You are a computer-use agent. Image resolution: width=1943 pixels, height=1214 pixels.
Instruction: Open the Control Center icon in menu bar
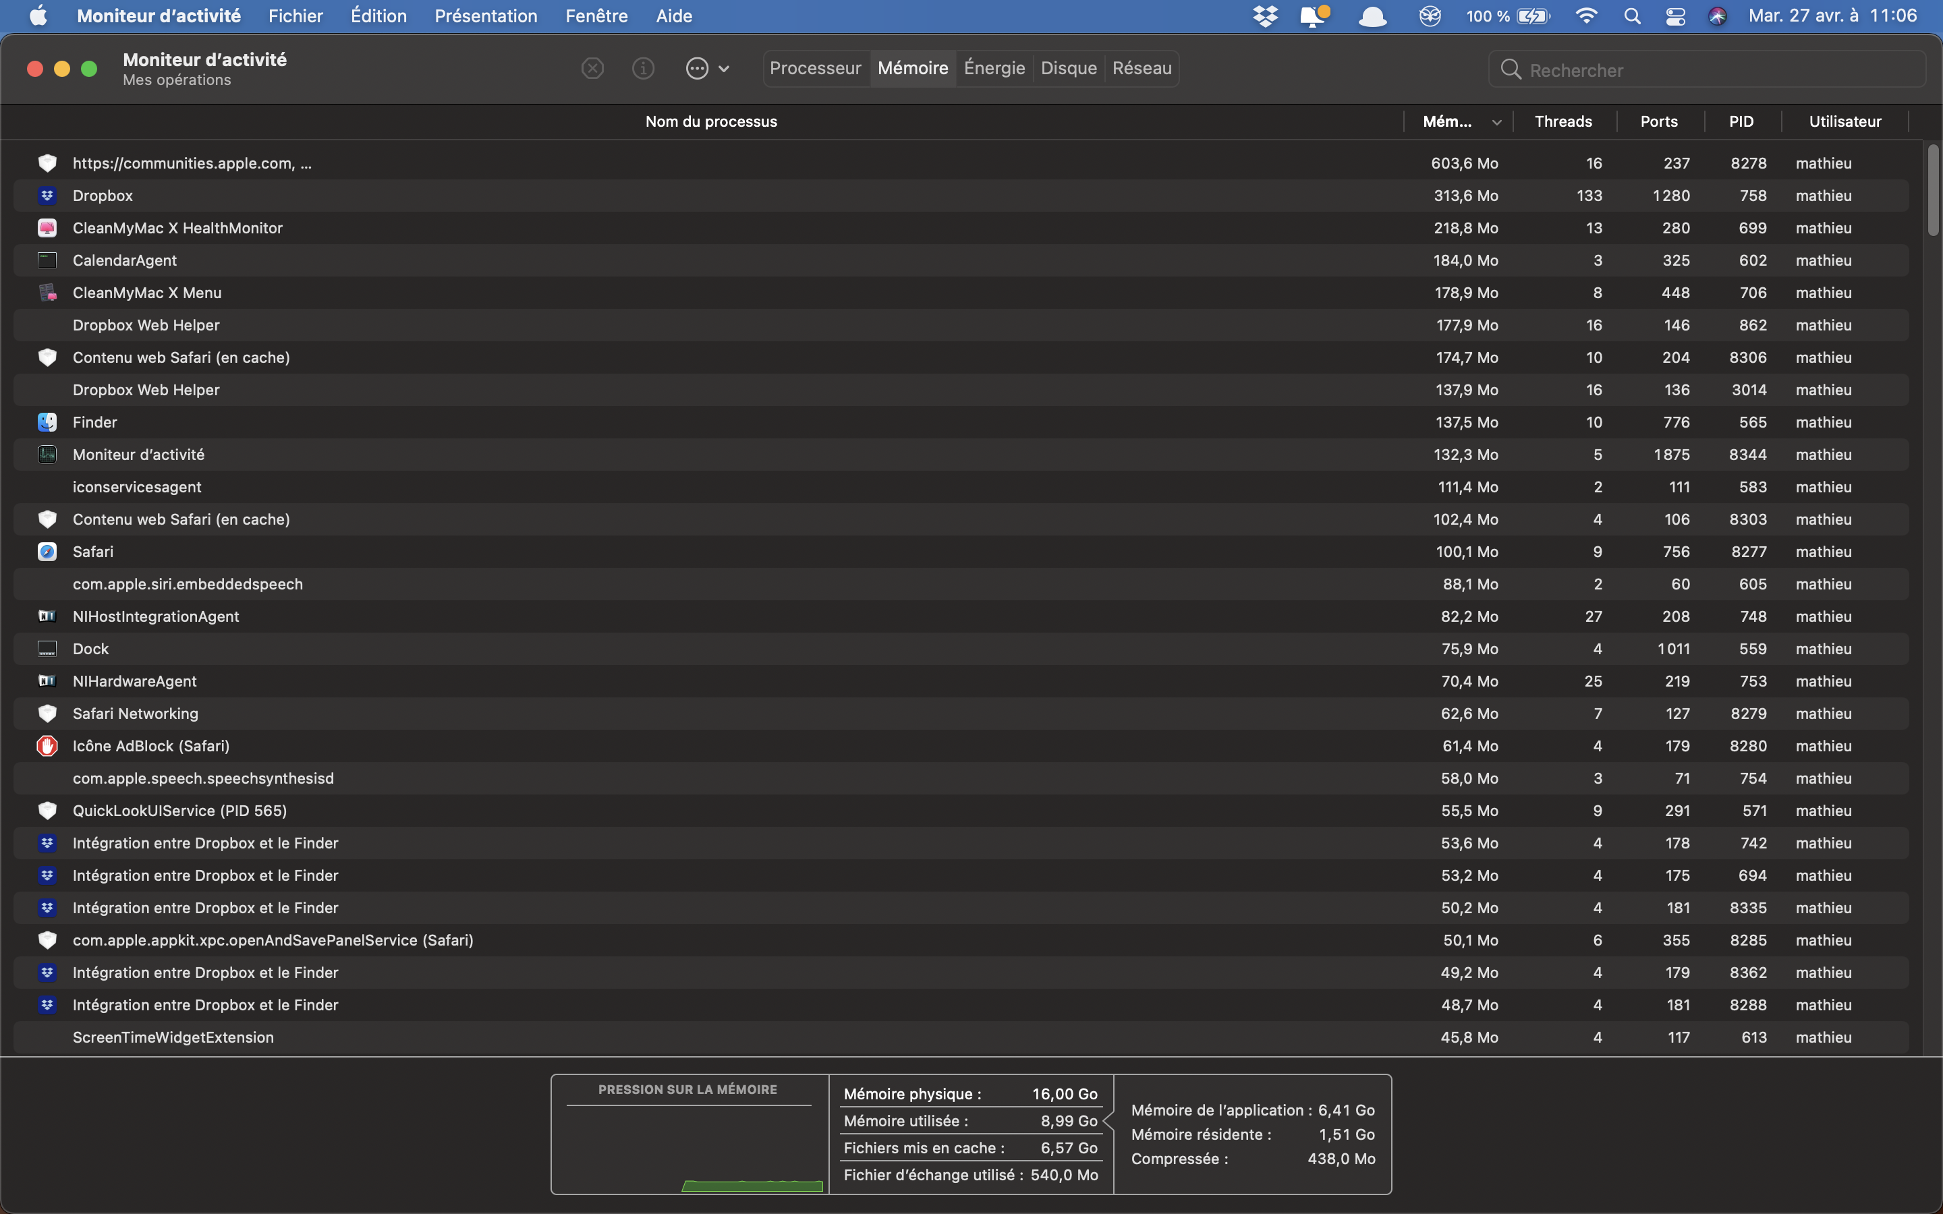1676,16
